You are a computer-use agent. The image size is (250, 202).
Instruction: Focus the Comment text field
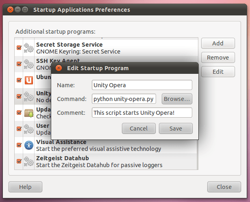142,112
